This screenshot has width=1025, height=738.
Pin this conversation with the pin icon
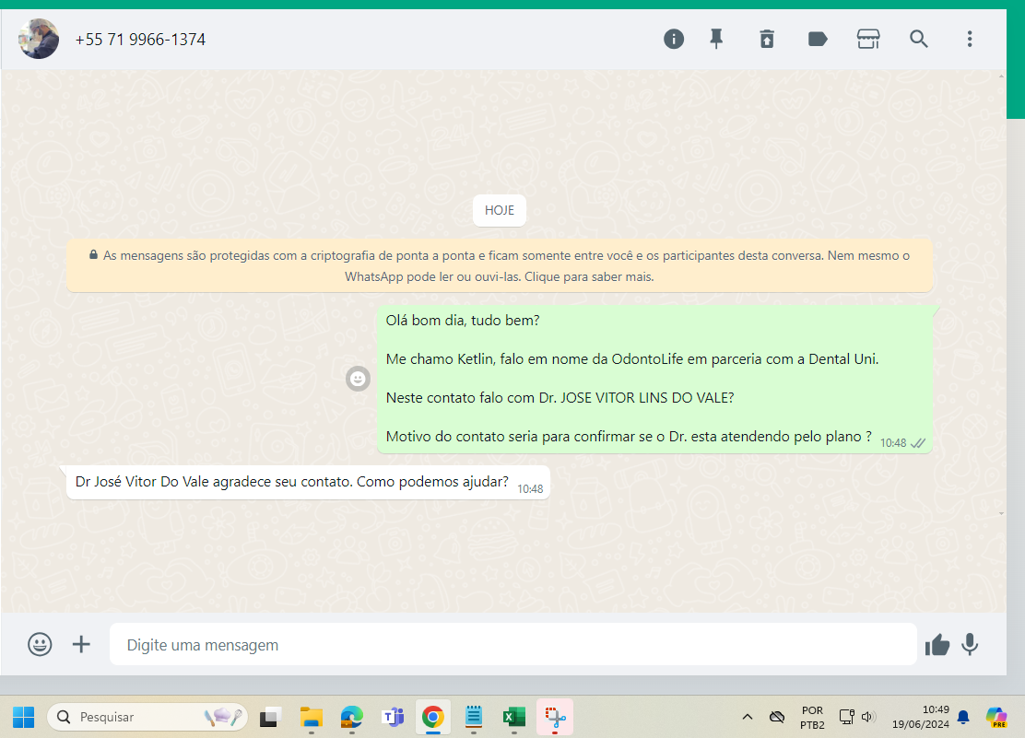click(716, 40)
